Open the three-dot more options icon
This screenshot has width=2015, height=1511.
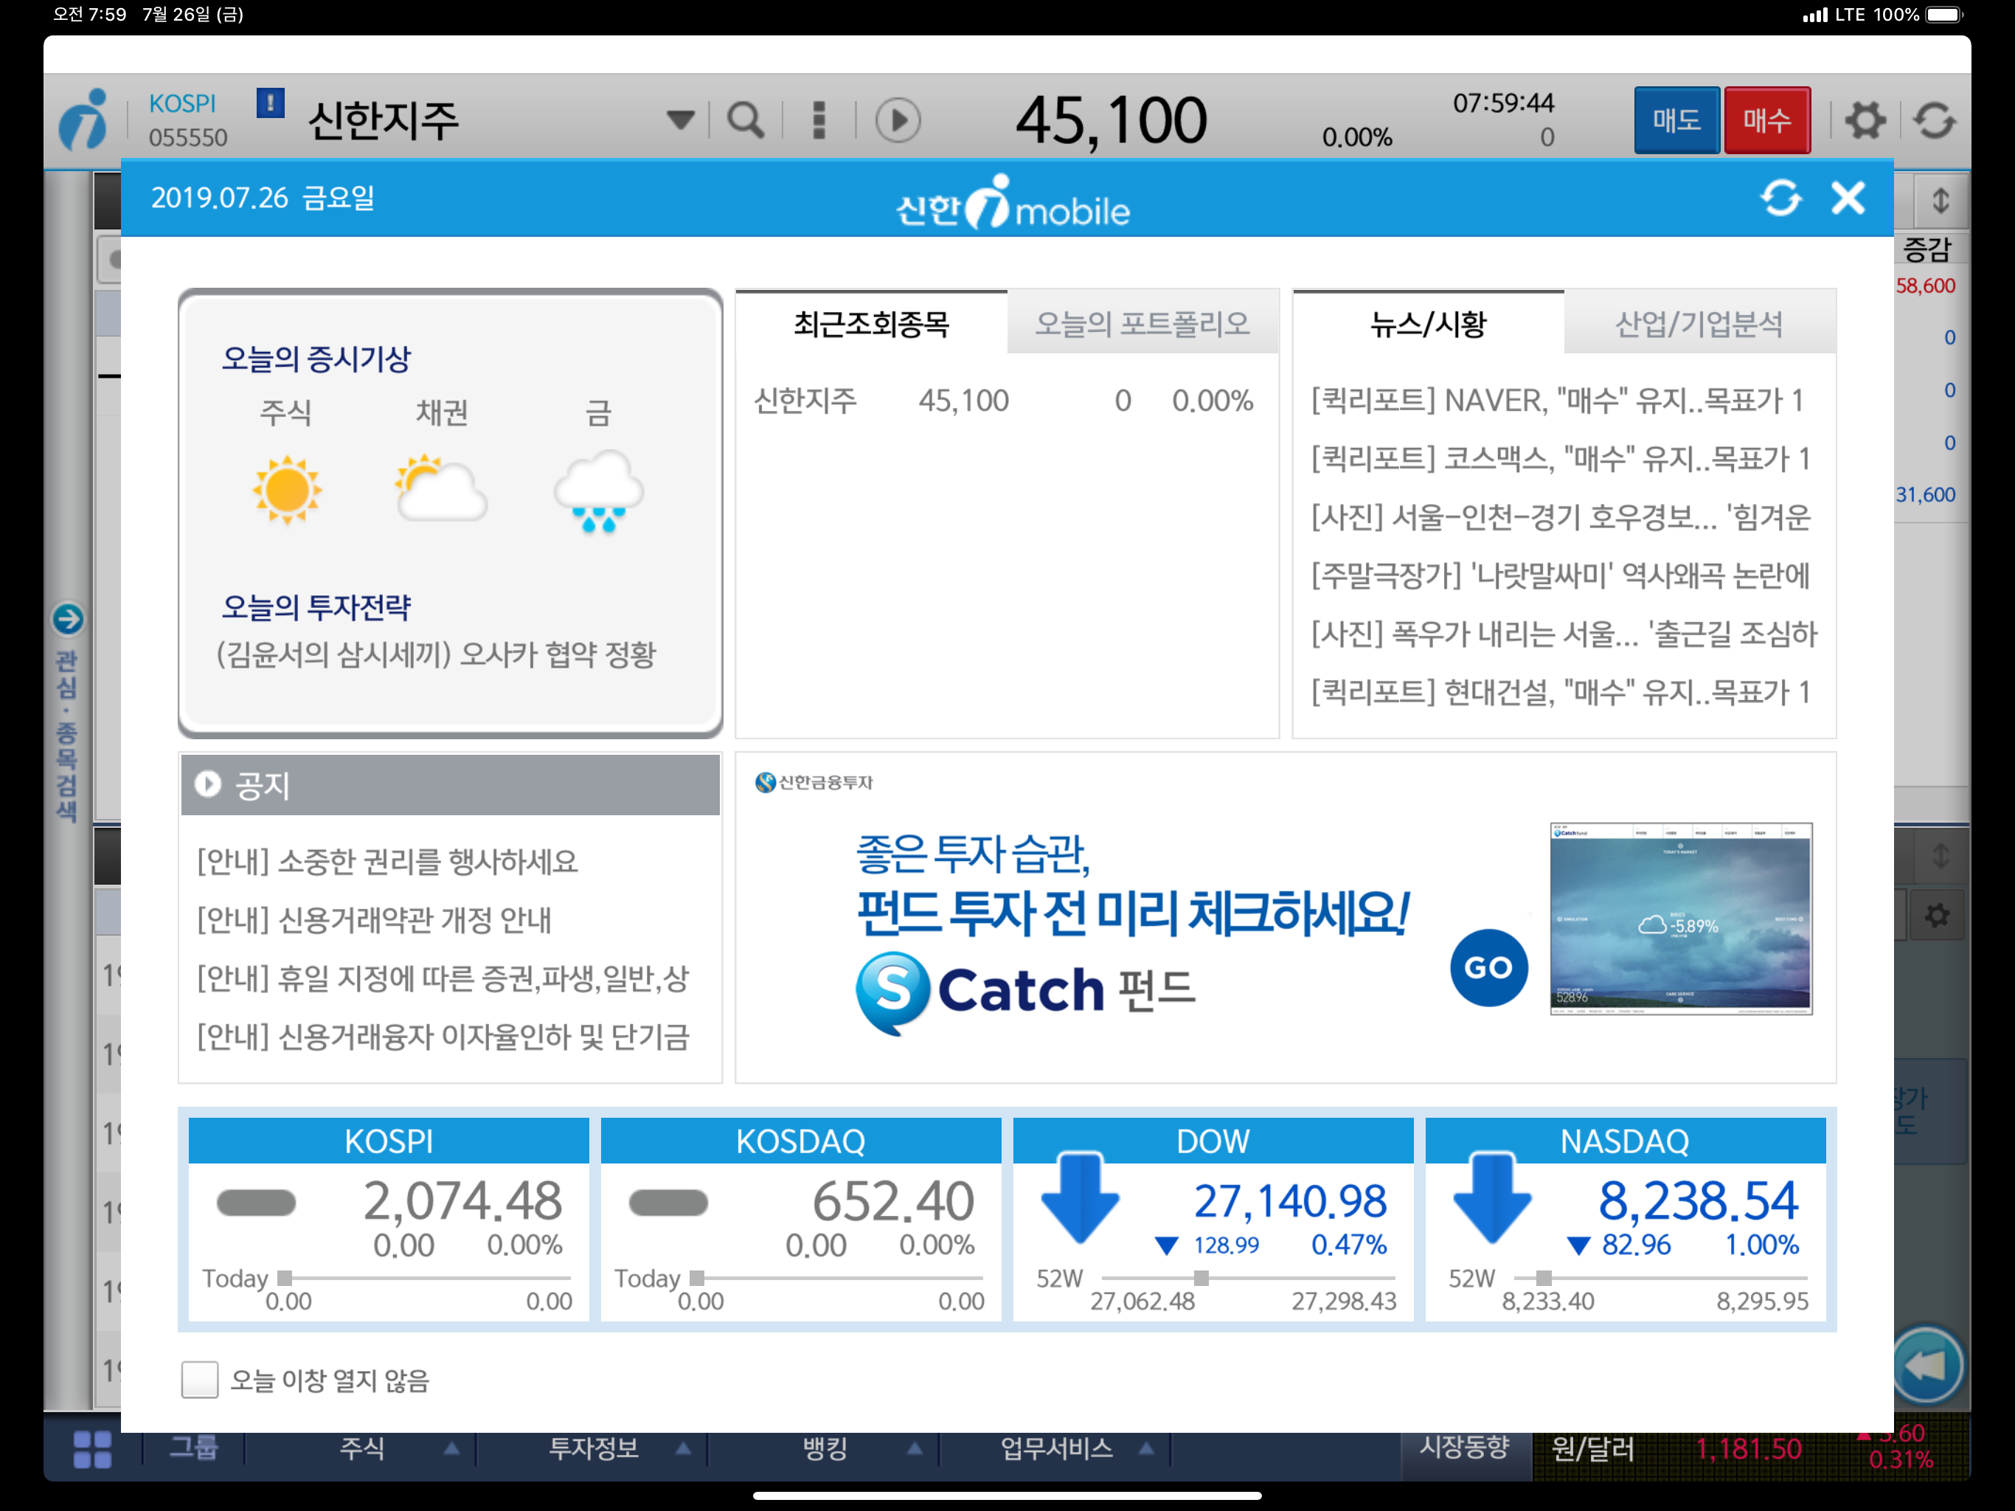point(819,120)
